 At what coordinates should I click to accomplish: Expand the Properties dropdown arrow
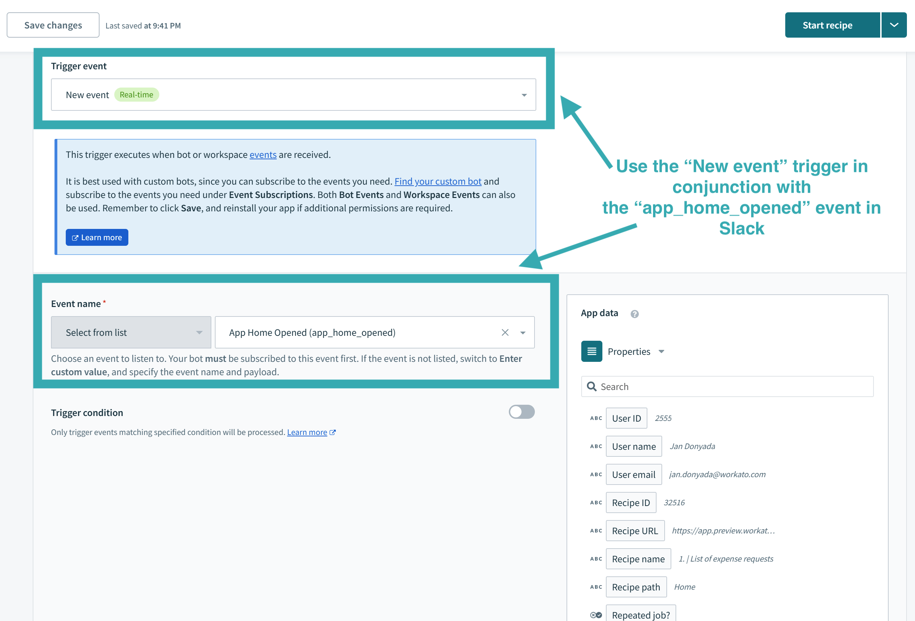(661, 352)
